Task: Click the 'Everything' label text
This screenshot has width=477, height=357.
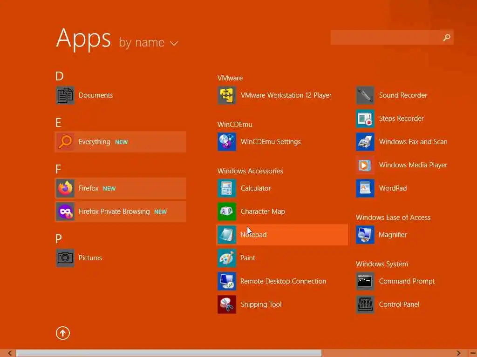Action: click(94, 142)
